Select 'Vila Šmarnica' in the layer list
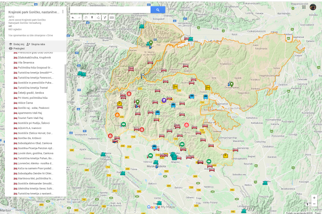Viewport: 322px width, 214px height. point(26,63)
